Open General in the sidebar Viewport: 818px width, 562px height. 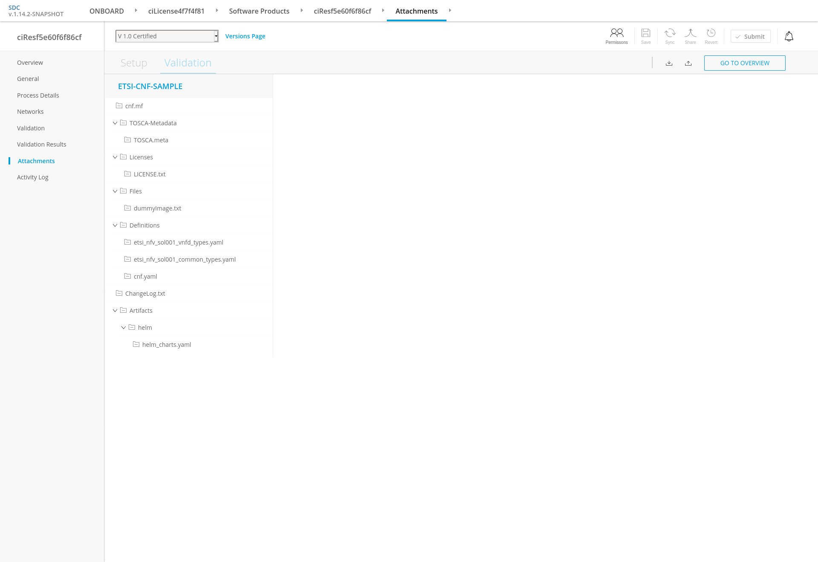(x=28, y=79)
